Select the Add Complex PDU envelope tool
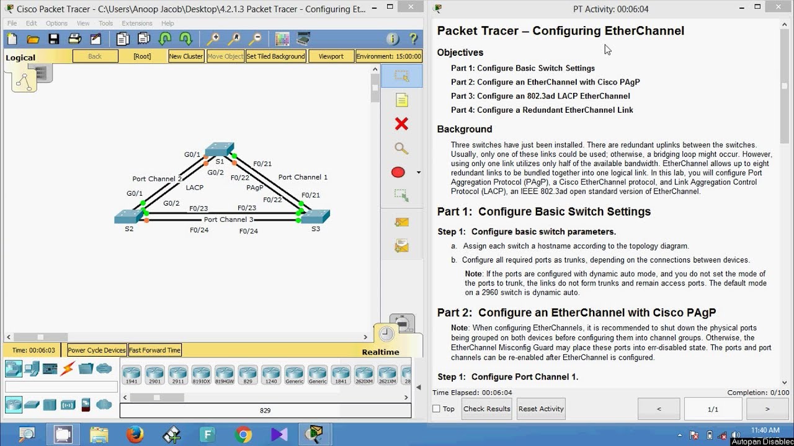The width and height of the screenshot is (794, 446). pyautogui.click(x=401, y=246)
